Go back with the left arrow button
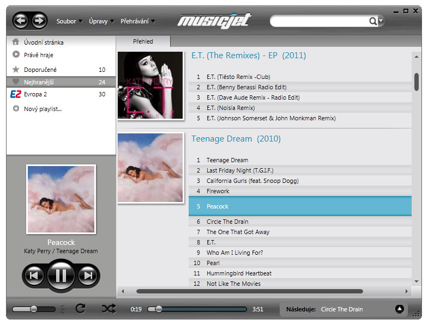The width and height of the screenshot is (428, 325). click(x=21, y=21)
